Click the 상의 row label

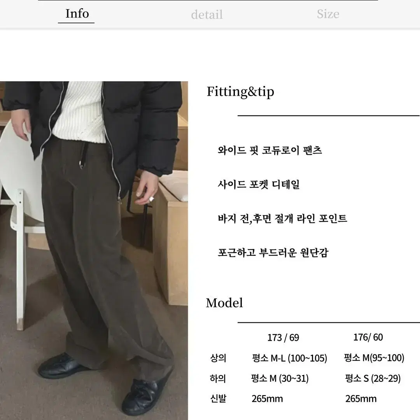pyautogui.click(x=218, y=358)
